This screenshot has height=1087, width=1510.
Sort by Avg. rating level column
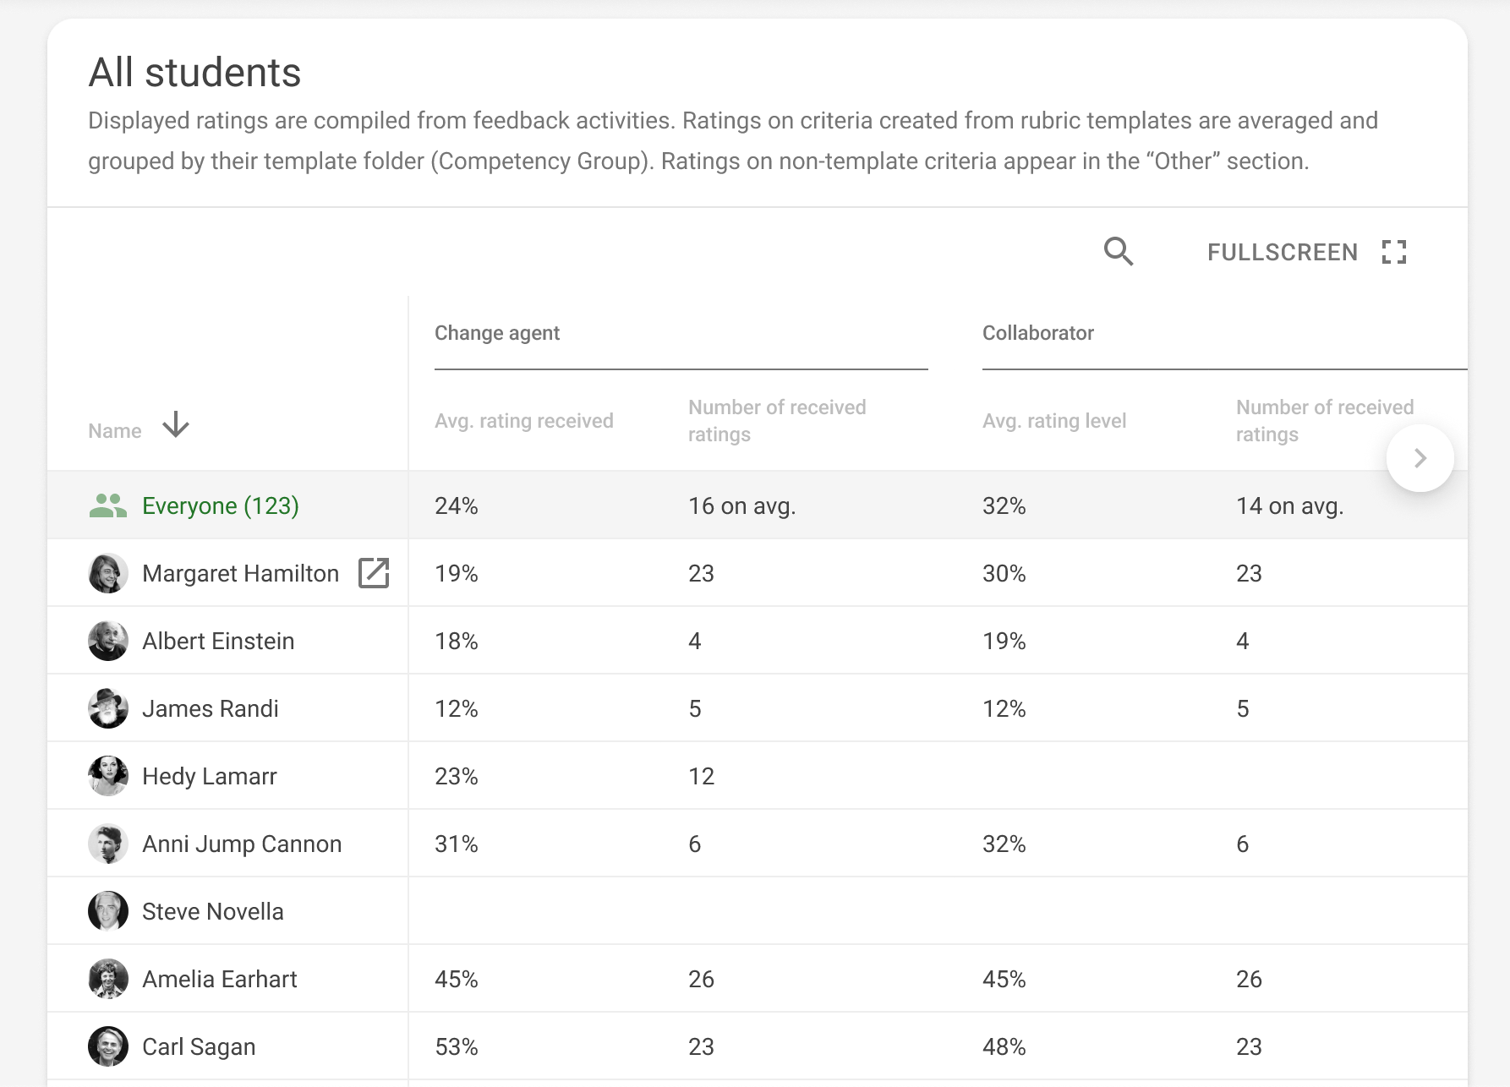coord(1054,421)
